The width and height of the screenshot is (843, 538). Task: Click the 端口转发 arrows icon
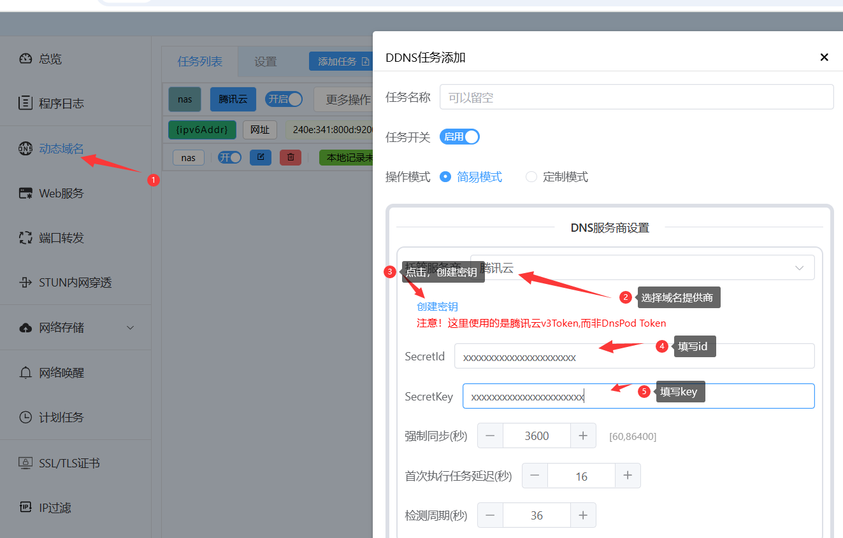[x=25, y=237]
